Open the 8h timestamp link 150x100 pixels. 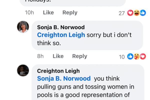click(x=40, y=56)
